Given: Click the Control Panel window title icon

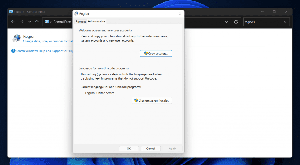Looking at the screenshot, I should click(x=11, y=12).
